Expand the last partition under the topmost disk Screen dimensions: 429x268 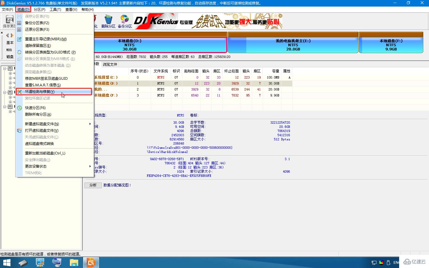10,88
